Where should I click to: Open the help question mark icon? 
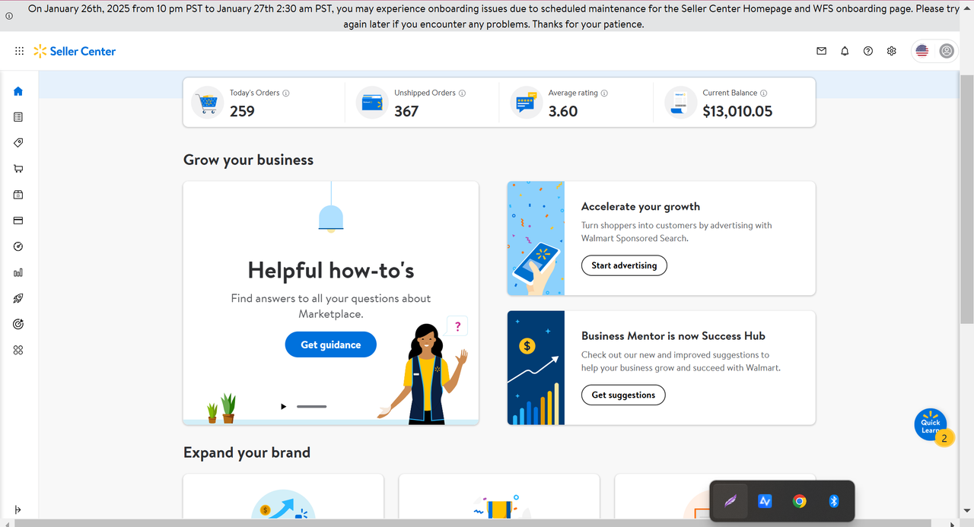868,51
